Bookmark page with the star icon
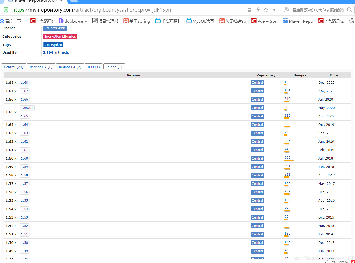 (266, 10)
